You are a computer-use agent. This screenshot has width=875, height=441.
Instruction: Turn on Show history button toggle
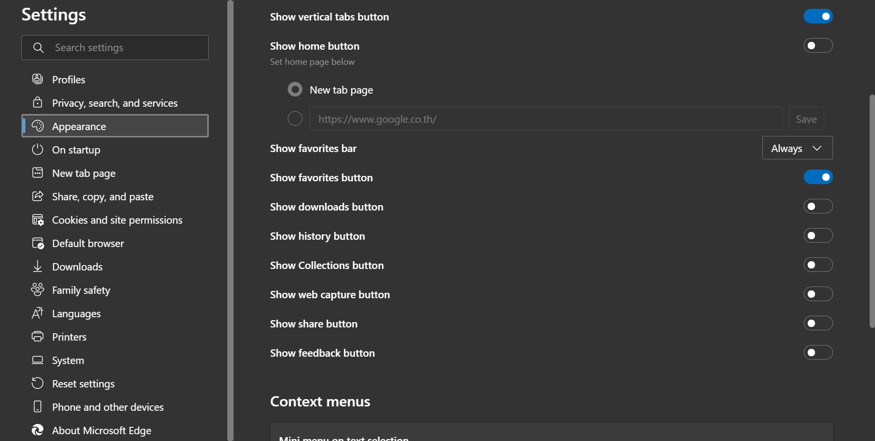818,235
